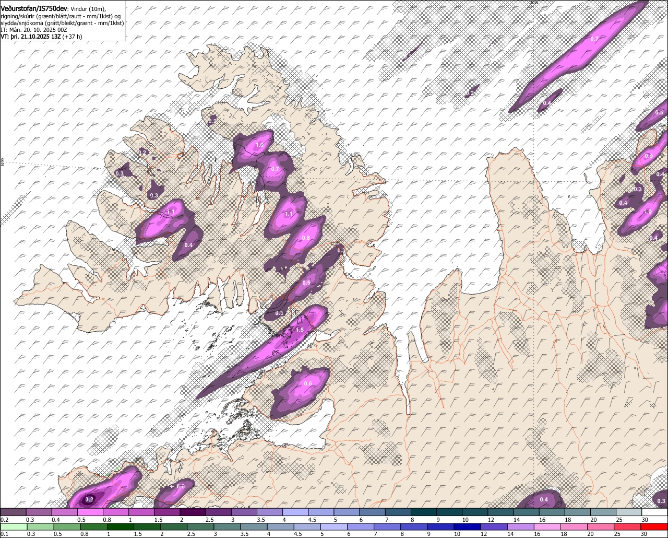
Task: Select bottom legend swatch starting at 2.5
Action: (x=200, y=527)
